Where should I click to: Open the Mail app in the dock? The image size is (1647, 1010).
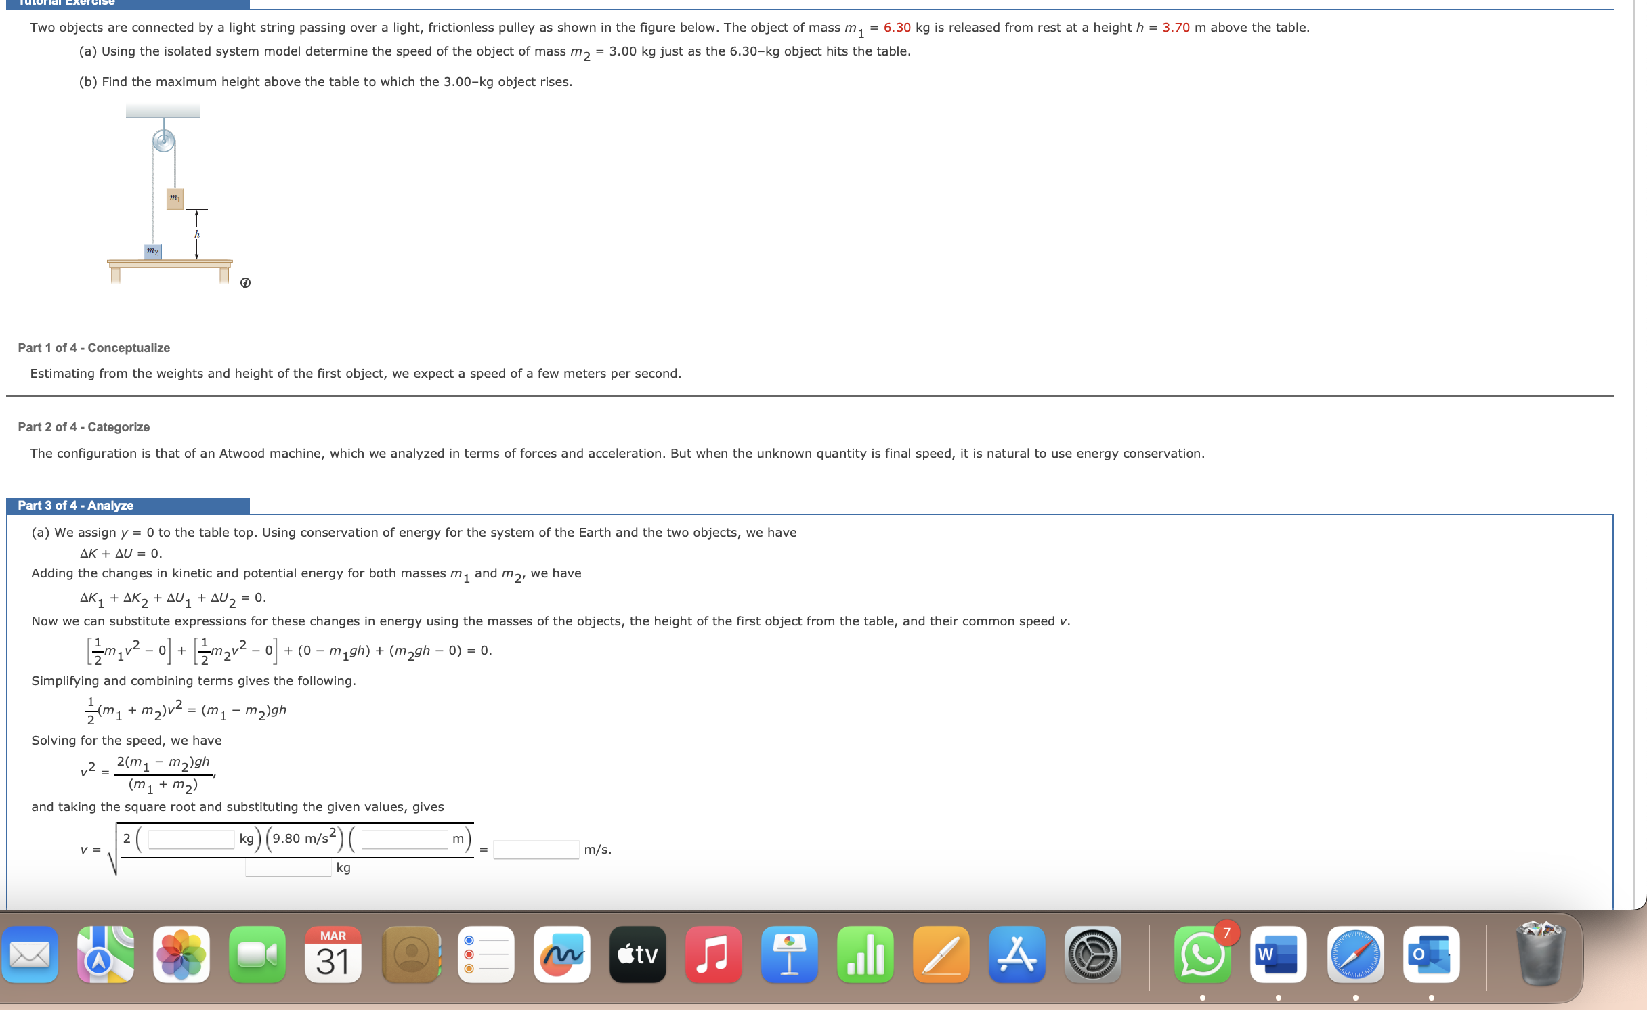click(x=30, y=954)
